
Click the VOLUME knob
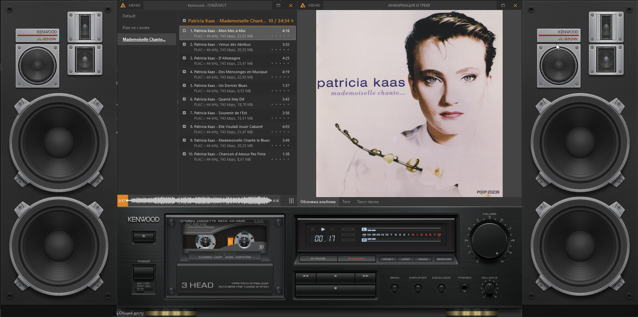(490, 240)
